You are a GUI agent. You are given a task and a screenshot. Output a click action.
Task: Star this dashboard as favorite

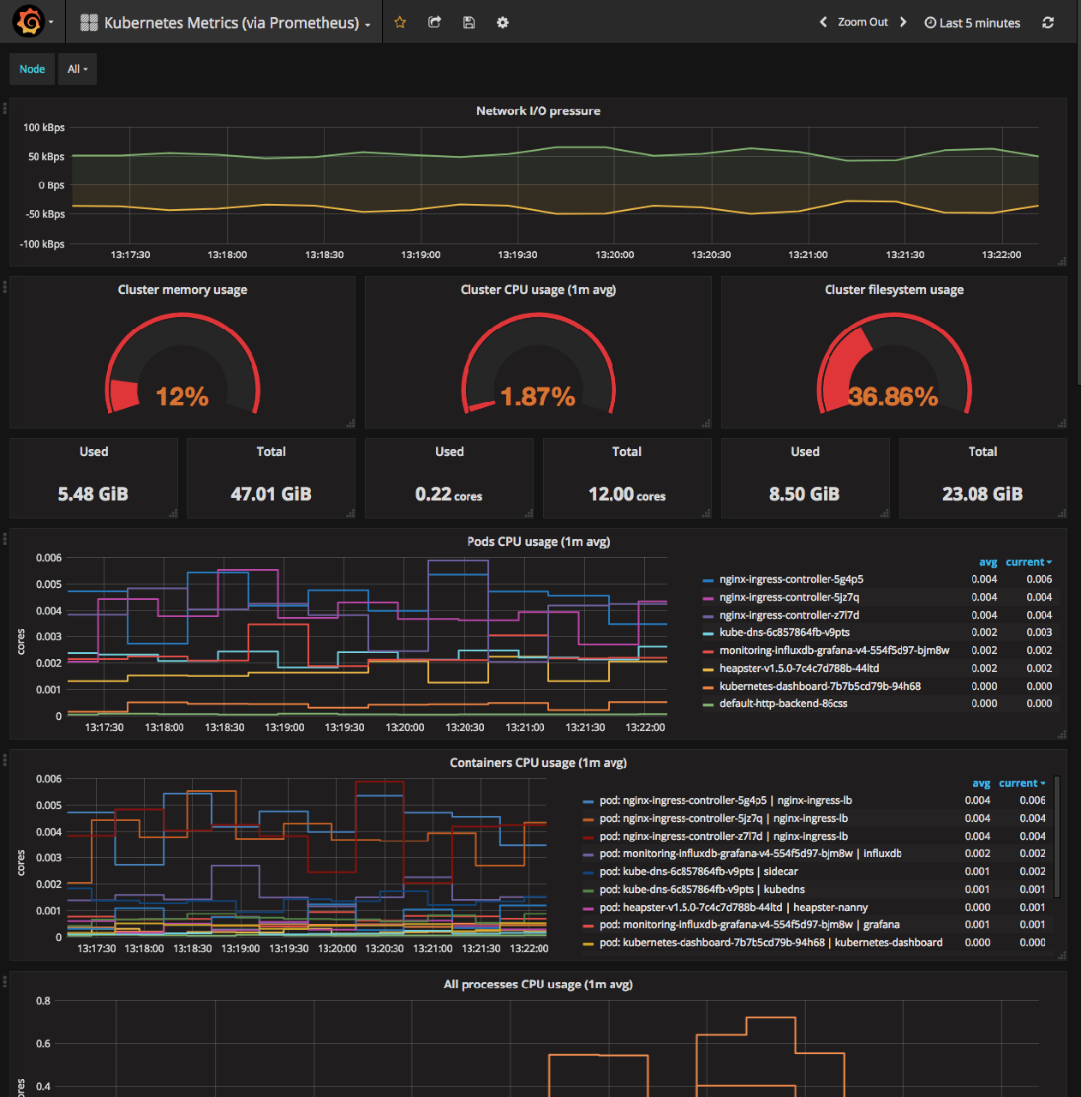tap(400, 22)
